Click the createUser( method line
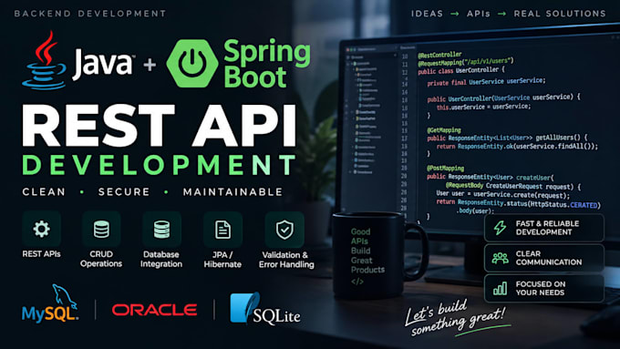620x349 pixels. pos(491,177)
